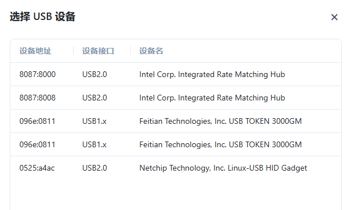This screenshot has height=210, width=351.
Task: Click USB2.0 interface in the 8087:8000 row
Action: [x=95, y=74]
